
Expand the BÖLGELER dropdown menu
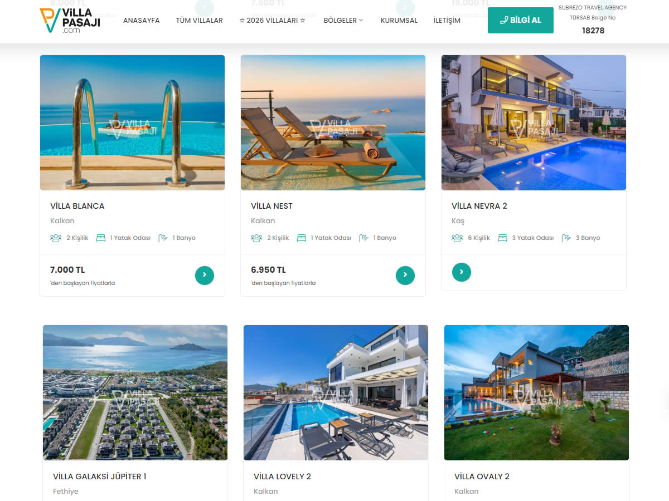pos(343,21)
